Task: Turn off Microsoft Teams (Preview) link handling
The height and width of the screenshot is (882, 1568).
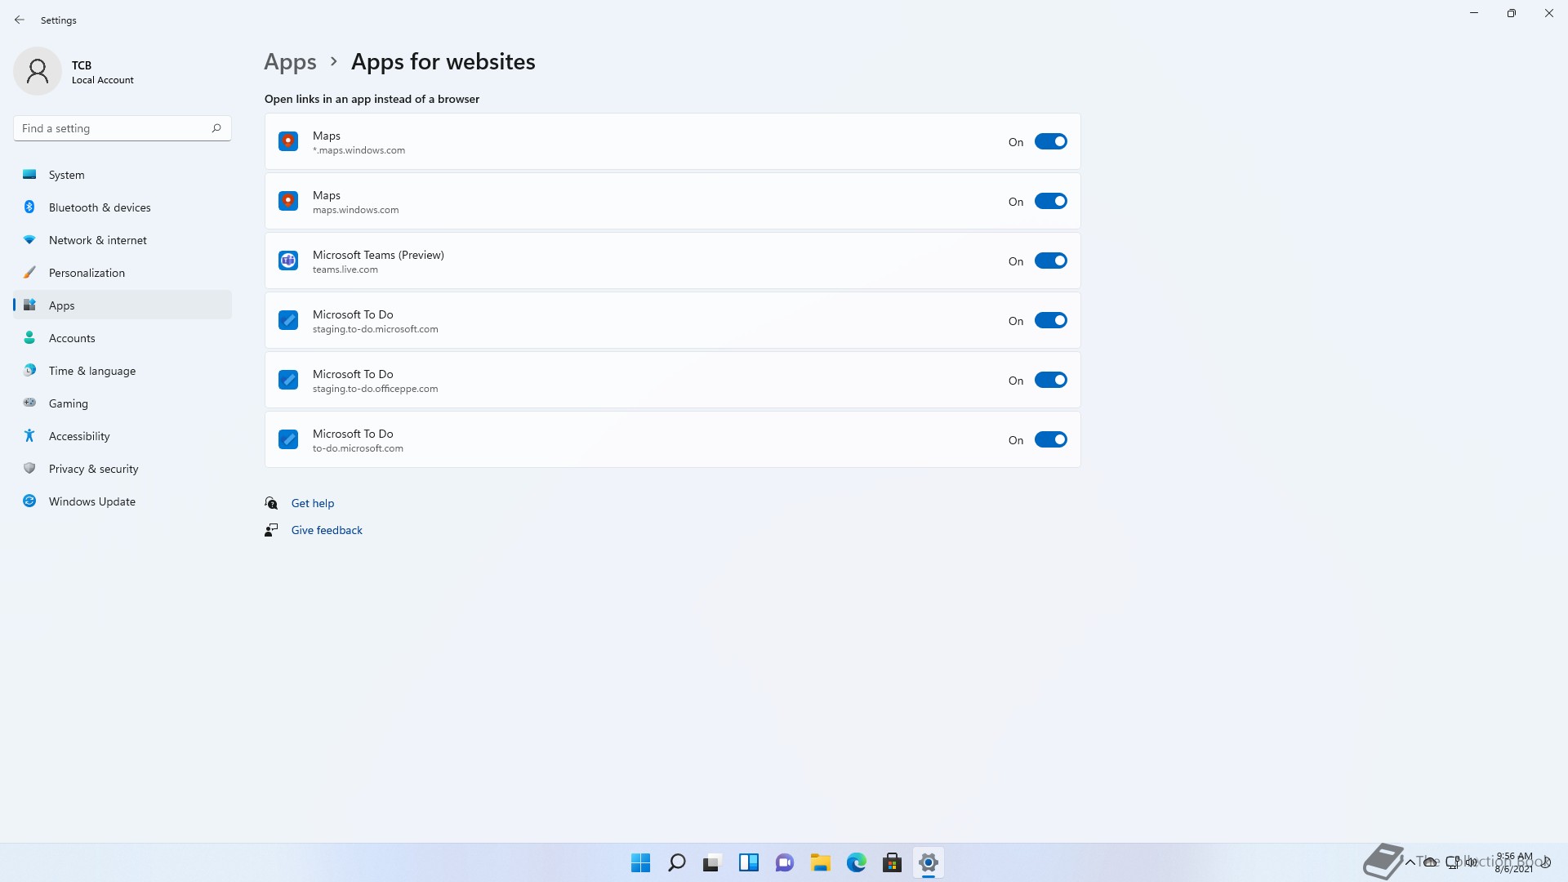Action: [1050, 261]
